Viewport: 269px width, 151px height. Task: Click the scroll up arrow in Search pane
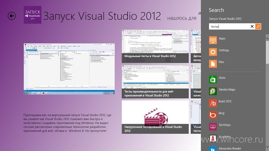tap(267, 39)
